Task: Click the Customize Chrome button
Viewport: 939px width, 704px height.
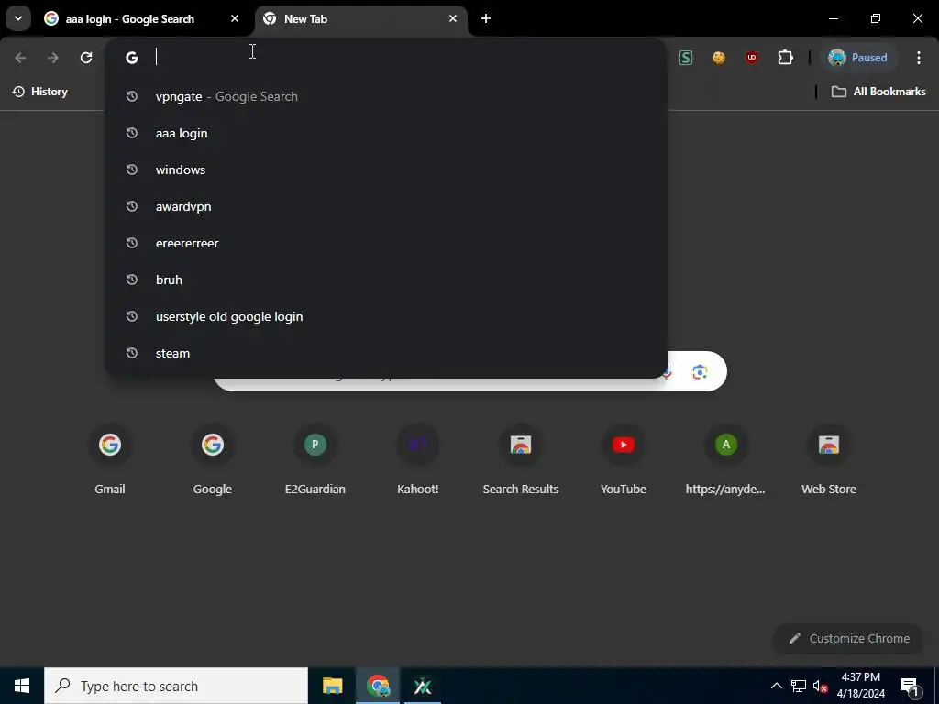Action: click(849, 638)
